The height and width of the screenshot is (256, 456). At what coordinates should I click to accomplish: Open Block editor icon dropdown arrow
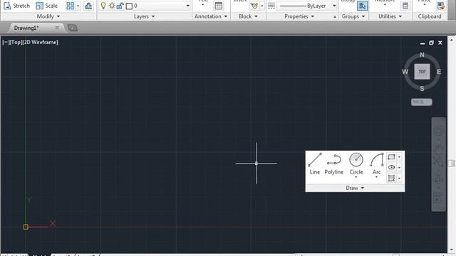tap(262, 6)
